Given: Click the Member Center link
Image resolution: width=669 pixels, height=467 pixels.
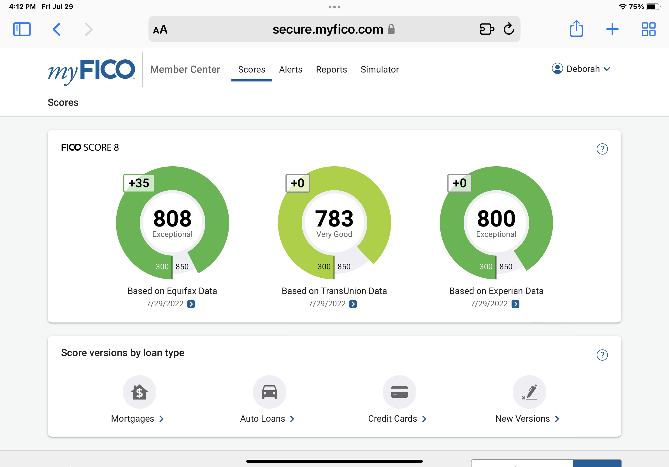Looking at the screenshot, I should point(185,70).
